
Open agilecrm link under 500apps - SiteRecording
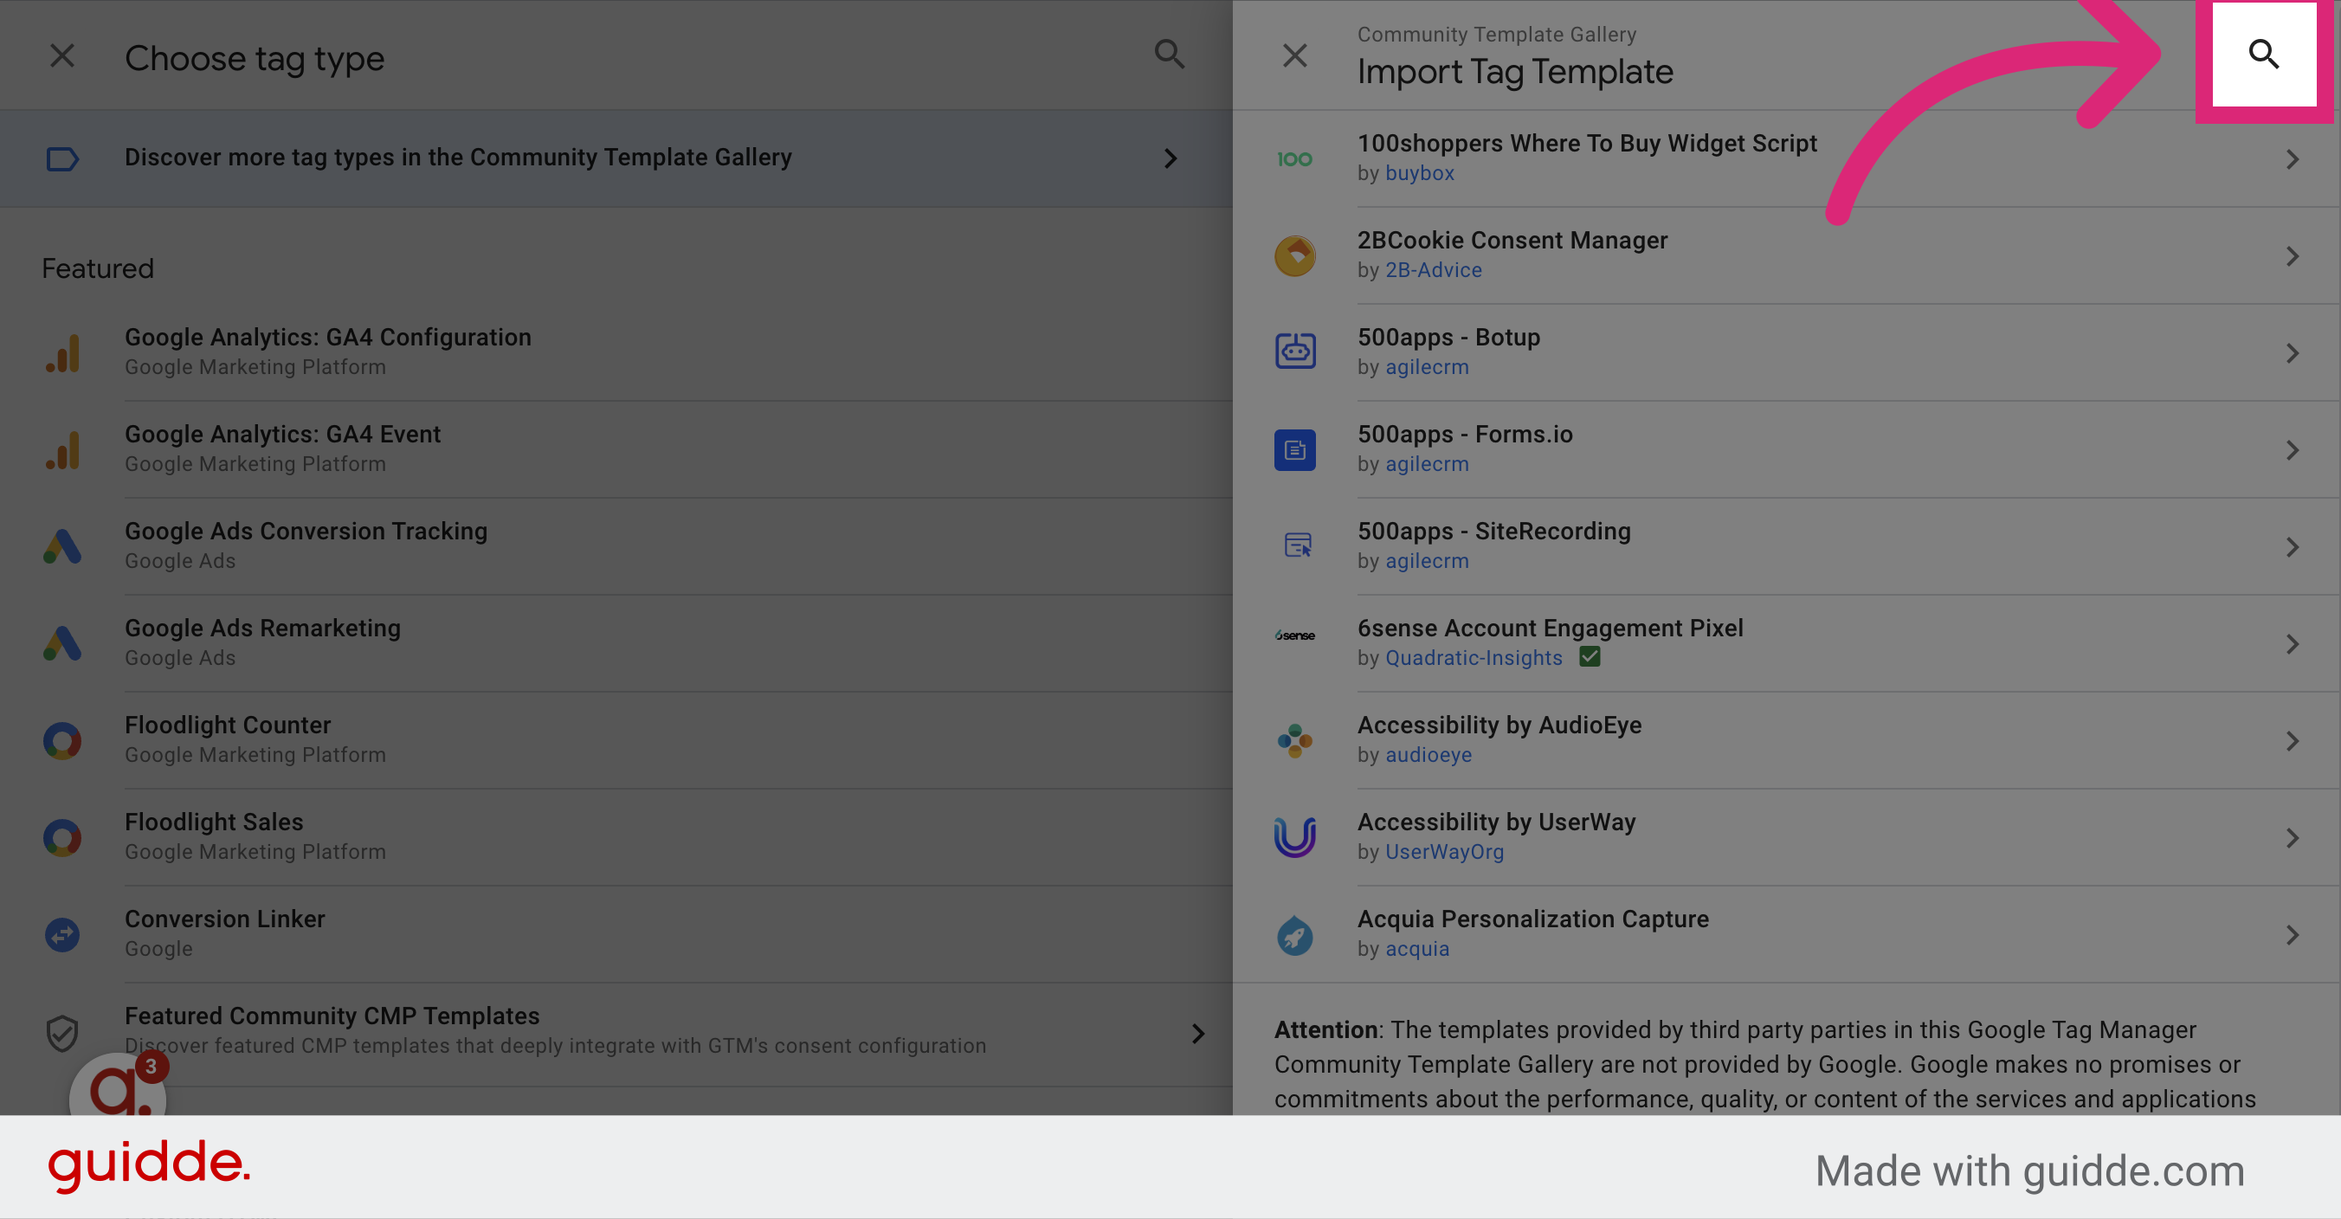(x=1427, y=561)
